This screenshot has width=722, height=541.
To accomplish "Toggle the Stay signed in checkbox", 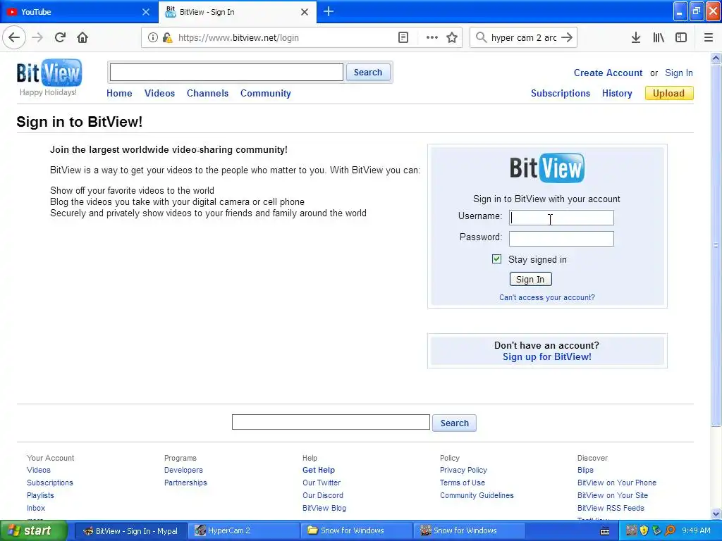I will click(x=496, y=259).
